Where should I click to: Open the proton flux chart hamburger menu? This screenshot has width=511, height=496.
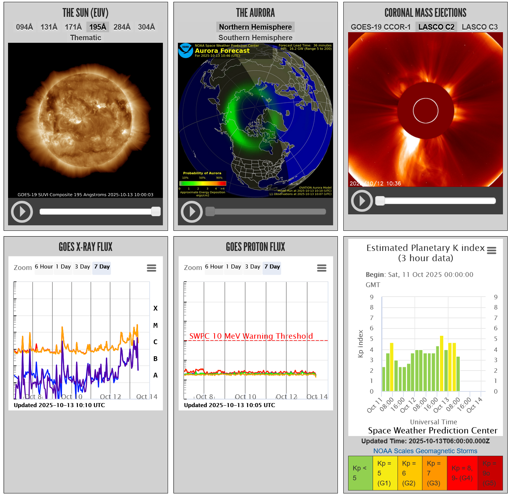(322, 268)
